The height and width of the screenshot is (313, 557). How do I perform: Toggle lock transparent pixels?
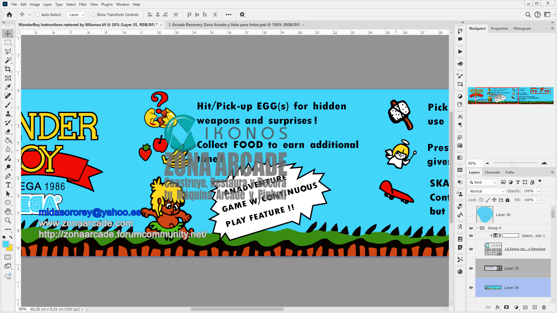pos(481,200)
